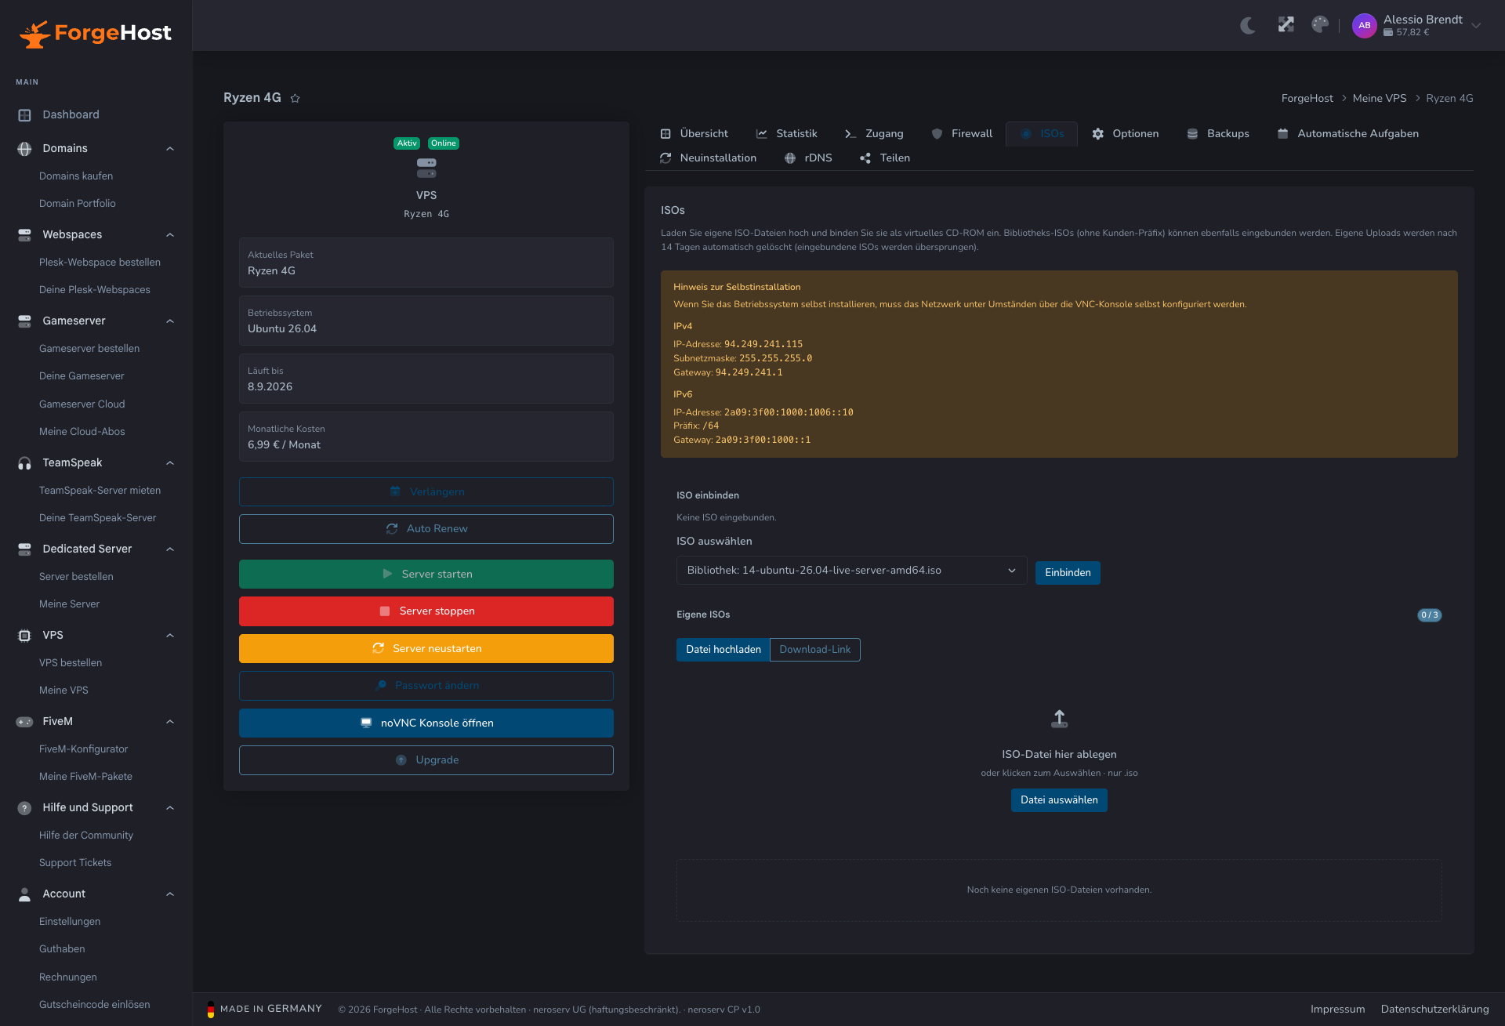Click the favorite star next to Ryzen 4G
Viewport: 1505px width, 1026px height.
click(x=295, y=98)
